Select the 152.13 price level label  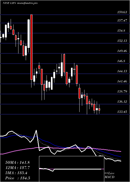click(x=122, y=41)
